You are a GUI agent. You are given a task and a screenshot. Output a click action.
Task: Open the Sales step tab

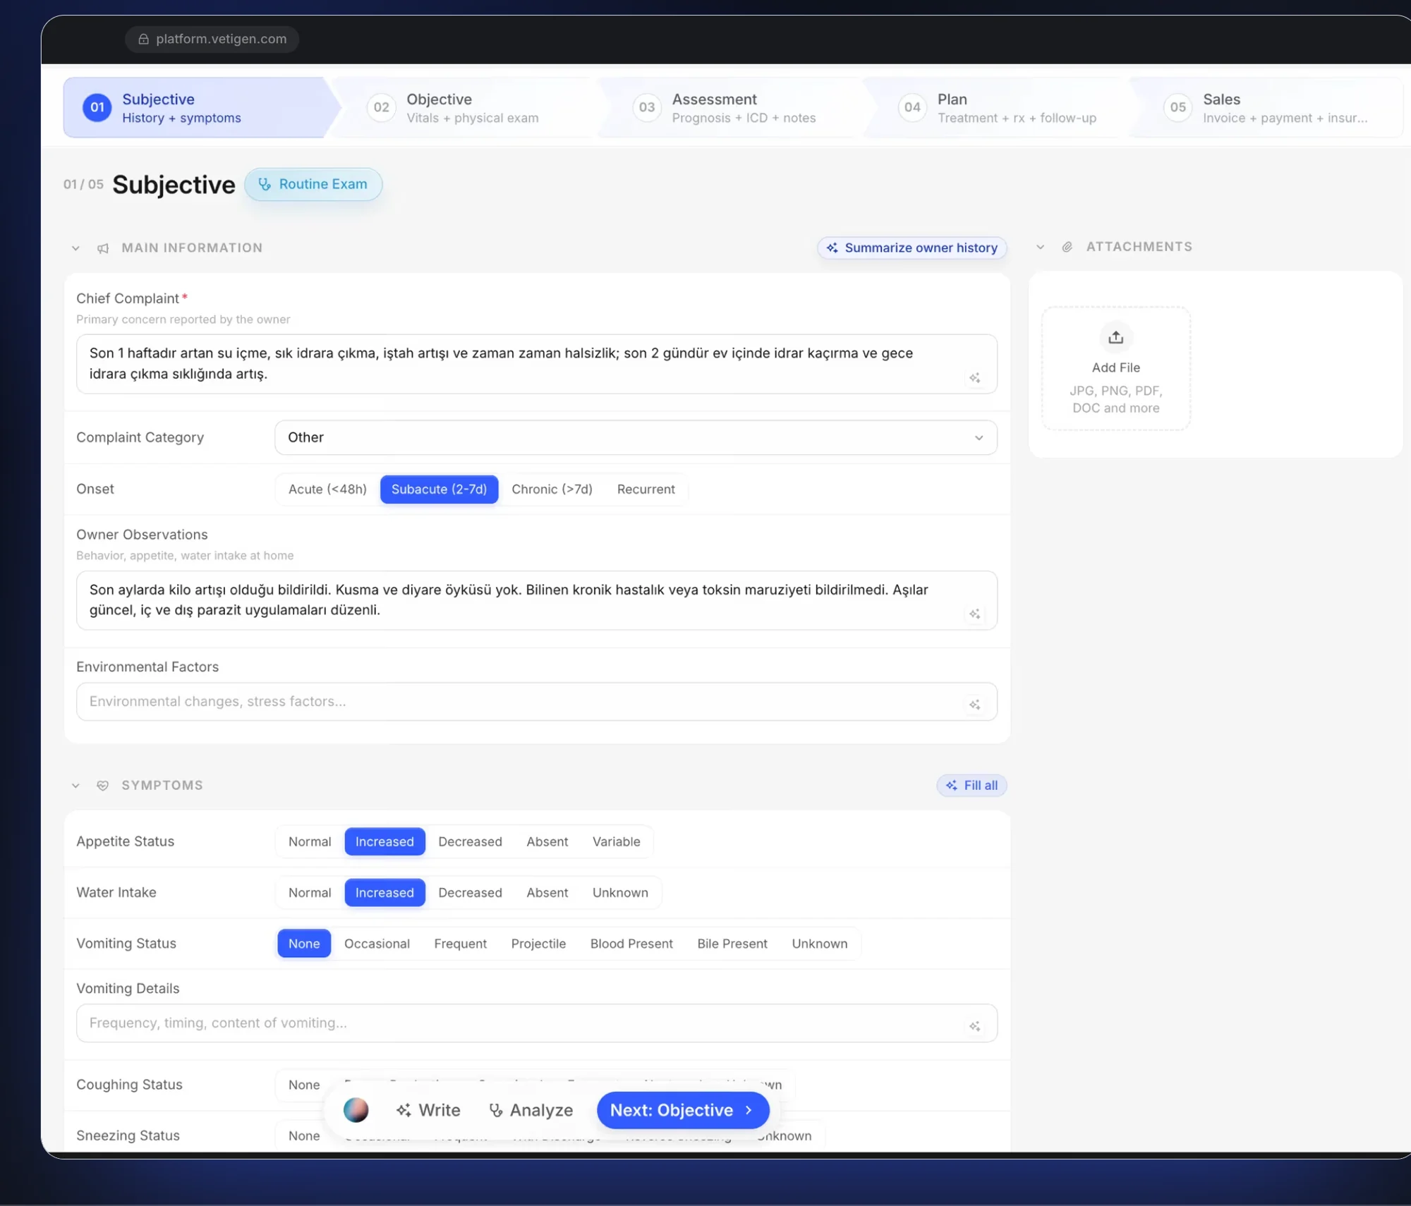point(1267,107)
